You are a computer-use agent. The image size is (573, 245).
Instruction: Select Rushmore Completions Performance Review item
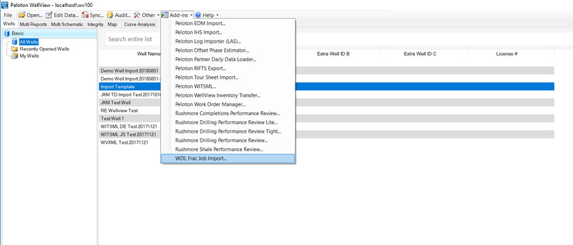228,113
